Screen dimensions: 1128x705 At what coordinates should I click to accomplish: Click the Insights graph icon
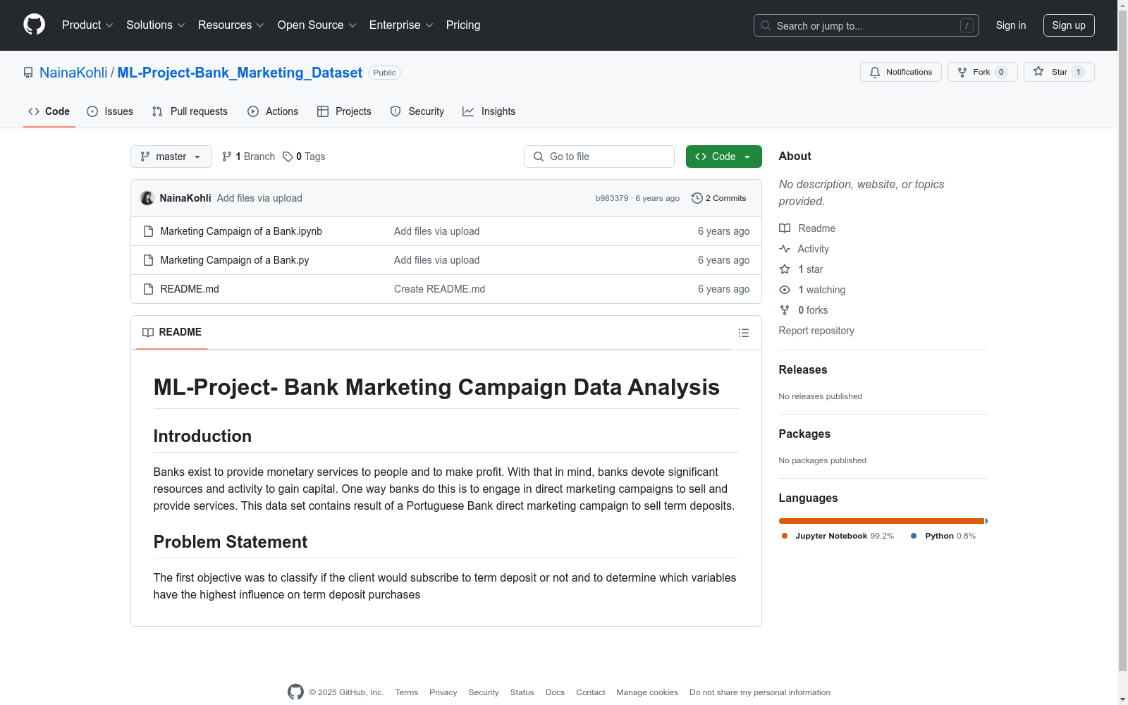(x=468, y=111)
